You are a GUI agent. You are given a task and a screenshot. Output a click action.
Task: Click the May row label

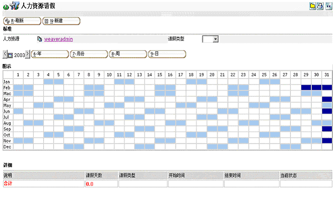click(7, 106)
